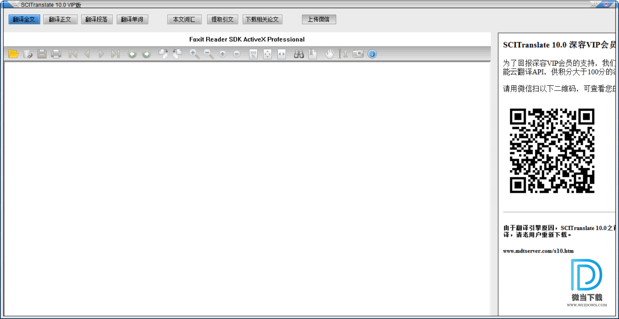Image resolution: width=619 pixels, height=319 pixels.
Task: Click the open file folder icon
Action: tap(14, 54)
